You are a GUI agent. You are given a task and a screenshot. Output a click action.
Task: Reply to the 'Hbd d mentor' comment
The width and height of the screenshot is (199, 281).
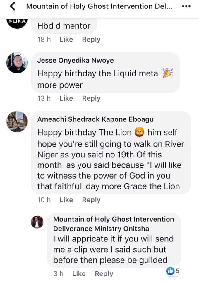click(91, 40)
